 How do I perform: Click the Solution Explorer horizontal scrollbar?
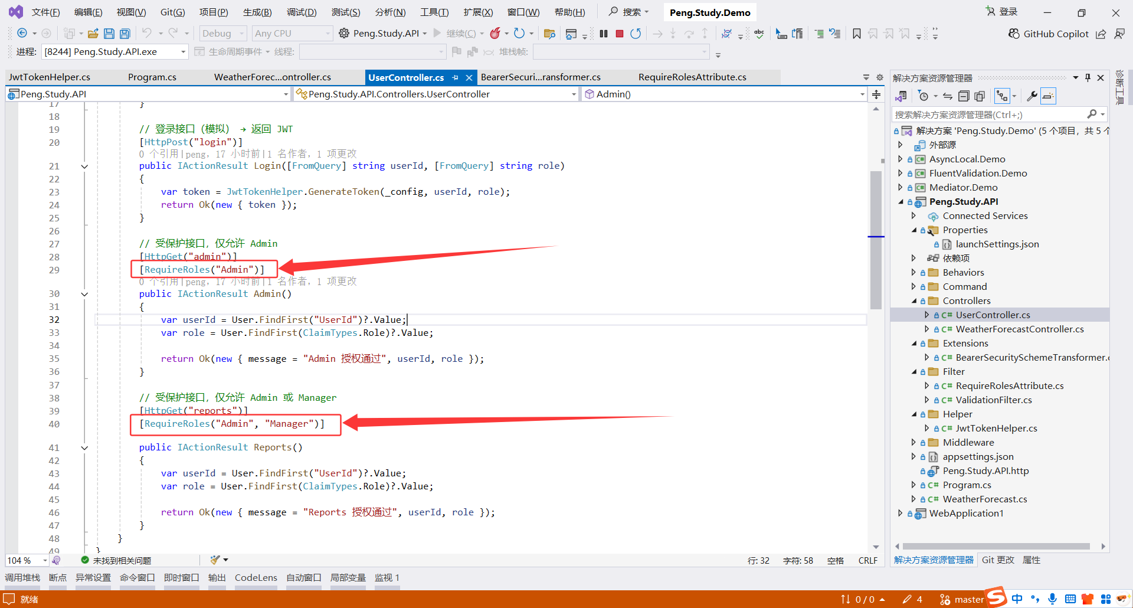click(x=996, y=547)
